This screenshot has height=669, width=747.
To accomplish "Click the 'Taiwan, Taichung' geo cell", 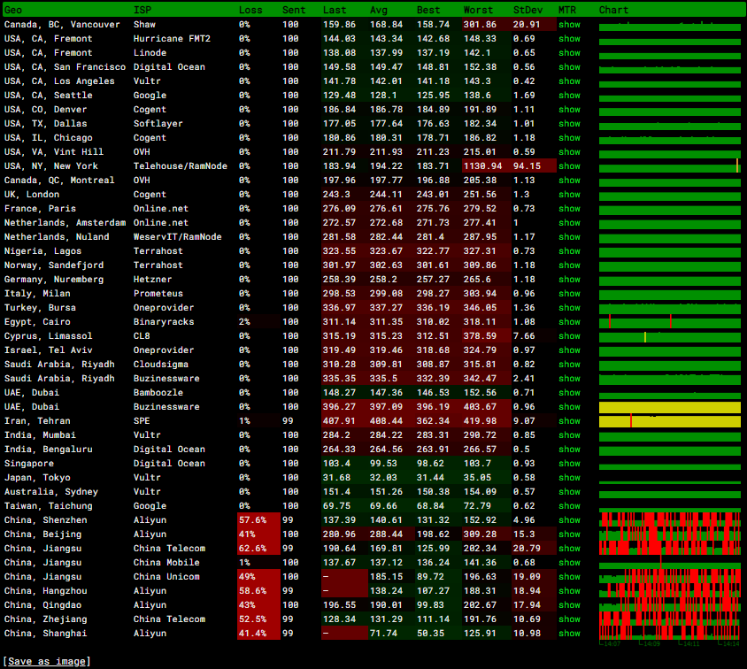I will coord(48,505).
